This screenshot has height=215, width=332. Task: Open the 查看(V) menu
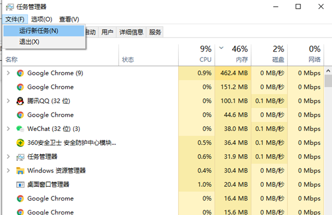tap(69, 19)
